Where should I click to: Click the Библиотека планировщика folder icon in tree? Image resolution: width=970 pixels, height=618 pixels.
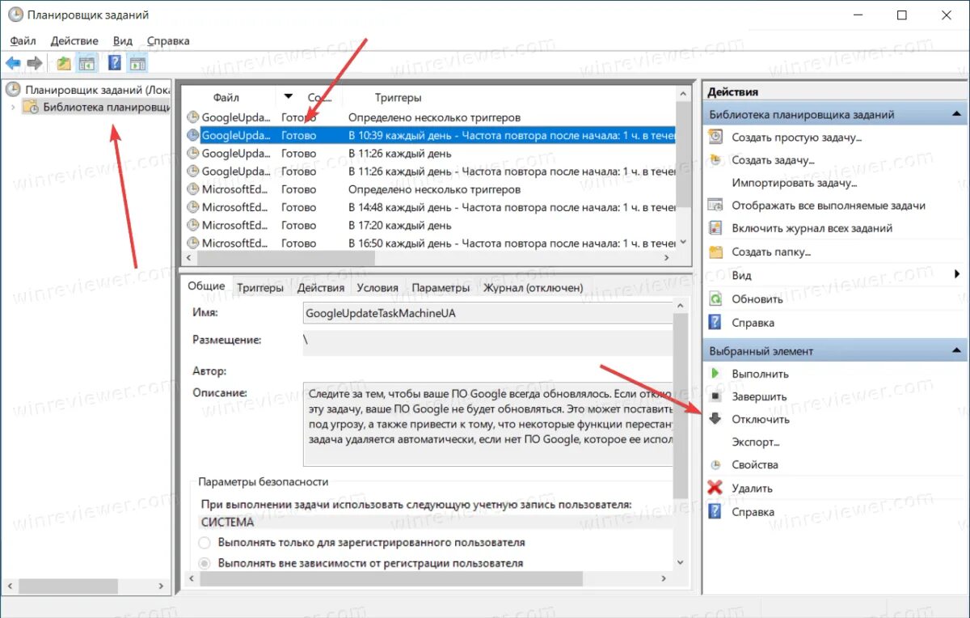point(30,107)
